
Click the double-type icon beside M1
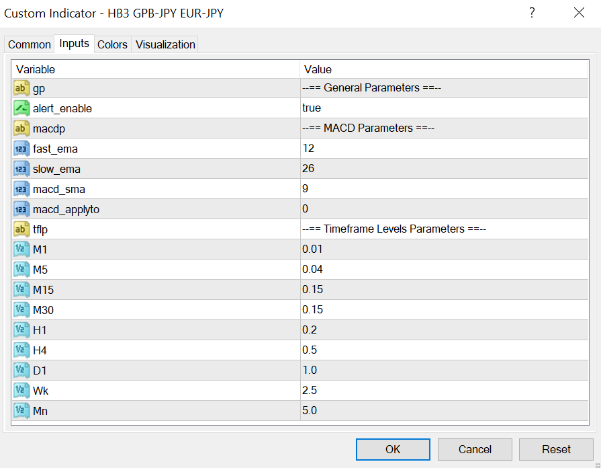21,249
